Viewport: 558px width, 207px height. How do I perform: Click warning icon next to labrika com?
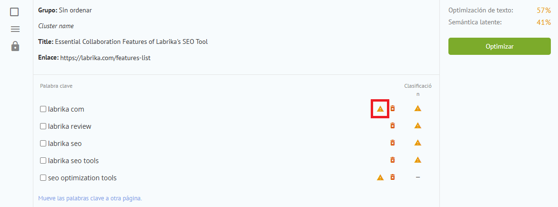[380, 109]
